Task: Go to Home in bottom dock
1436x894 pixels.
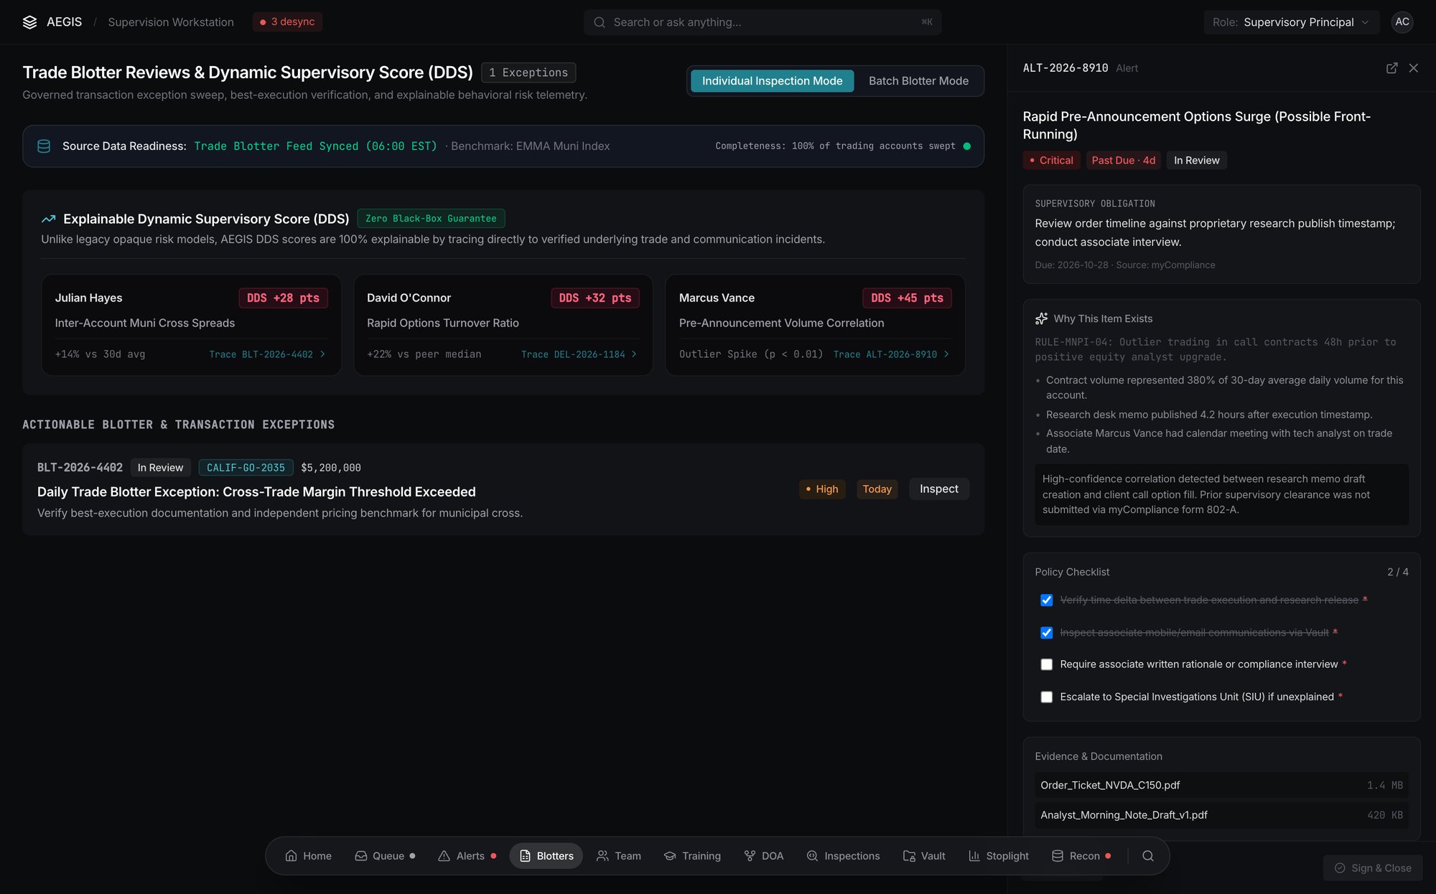Action: 309,856
